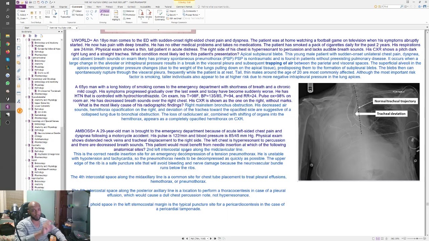The image size is (429, 241).
Task: Go to the previous page button
Action: [187, 238]
